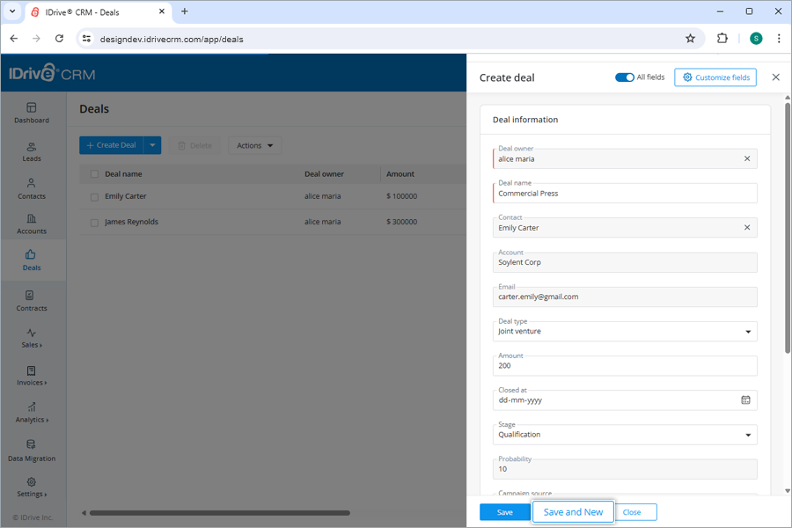The width and height of the screenshot is (792, 528).
Task: Open the Dashboard from the sidebar
Action: click(32, 114)
